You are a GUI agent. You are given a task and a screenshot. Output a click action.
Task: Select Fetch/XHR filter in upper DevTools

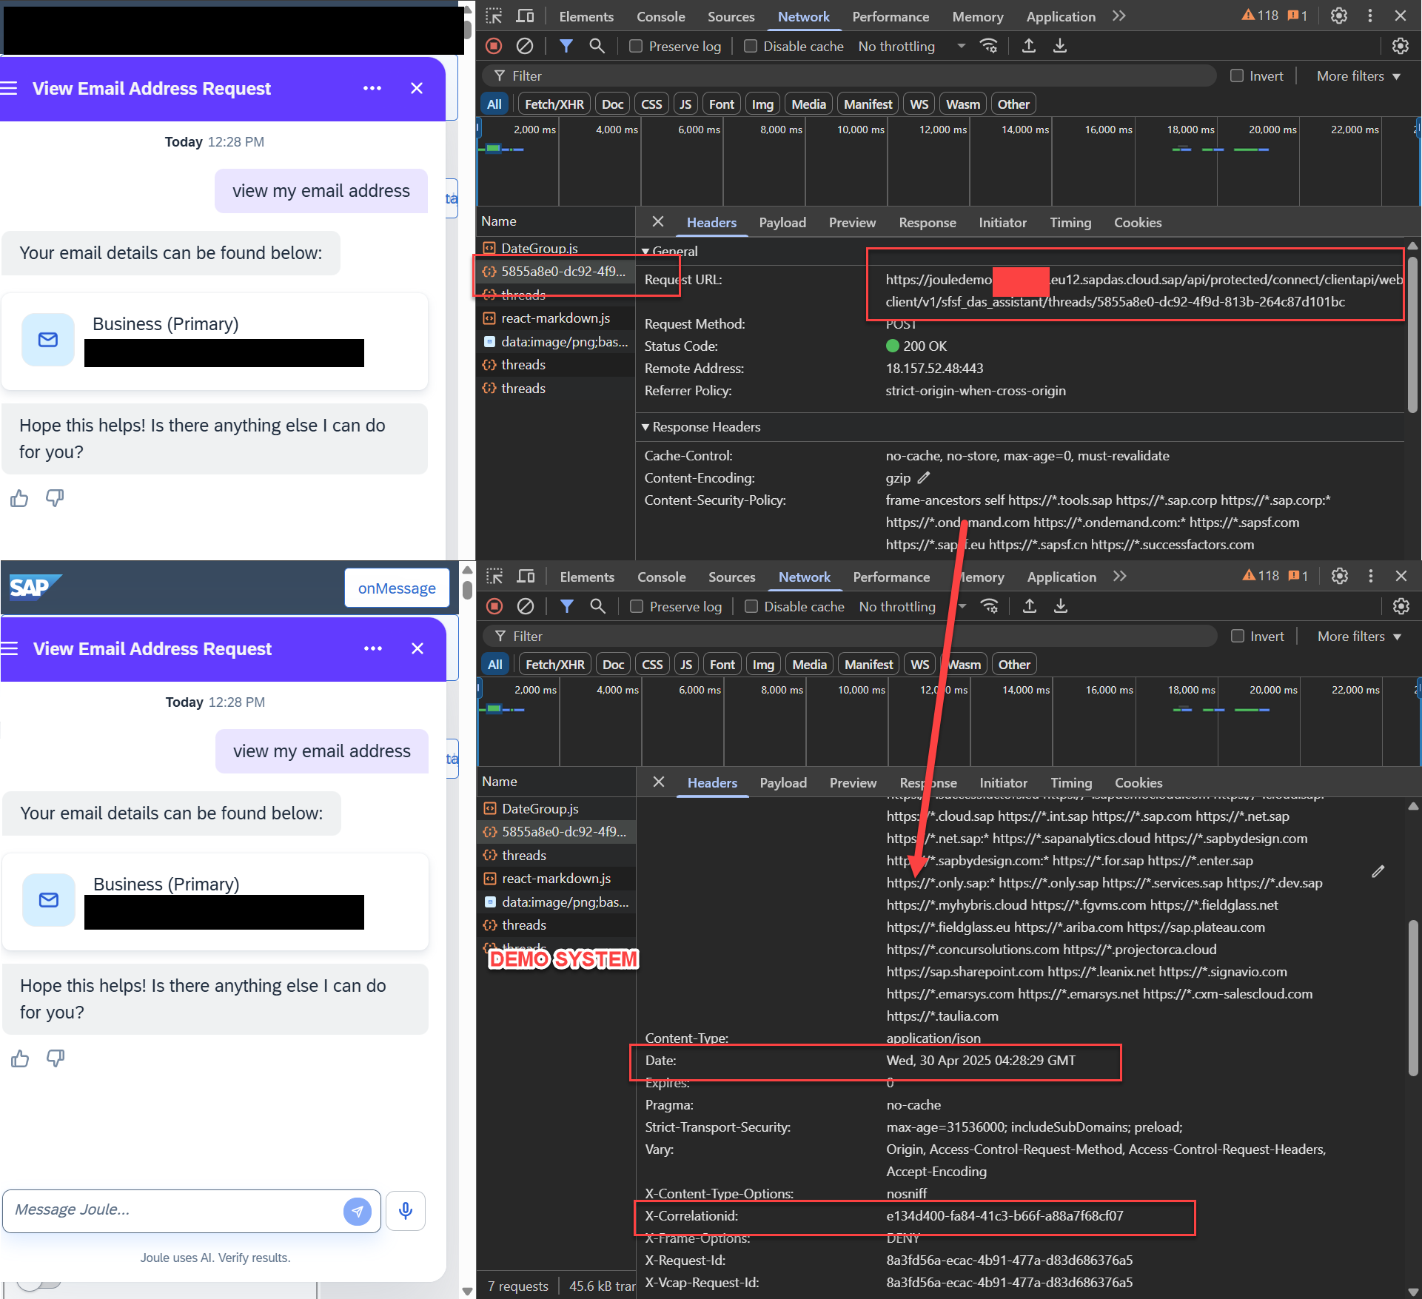tap(554, 104)
